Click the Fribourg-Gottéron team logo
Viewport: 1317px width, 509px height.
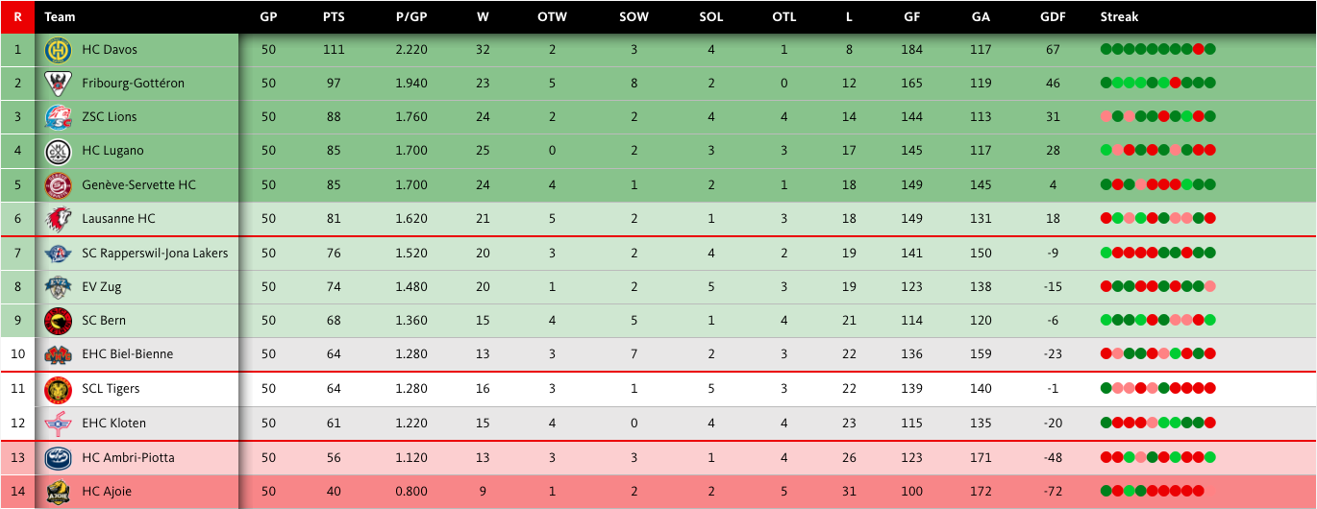click(58, 84)
